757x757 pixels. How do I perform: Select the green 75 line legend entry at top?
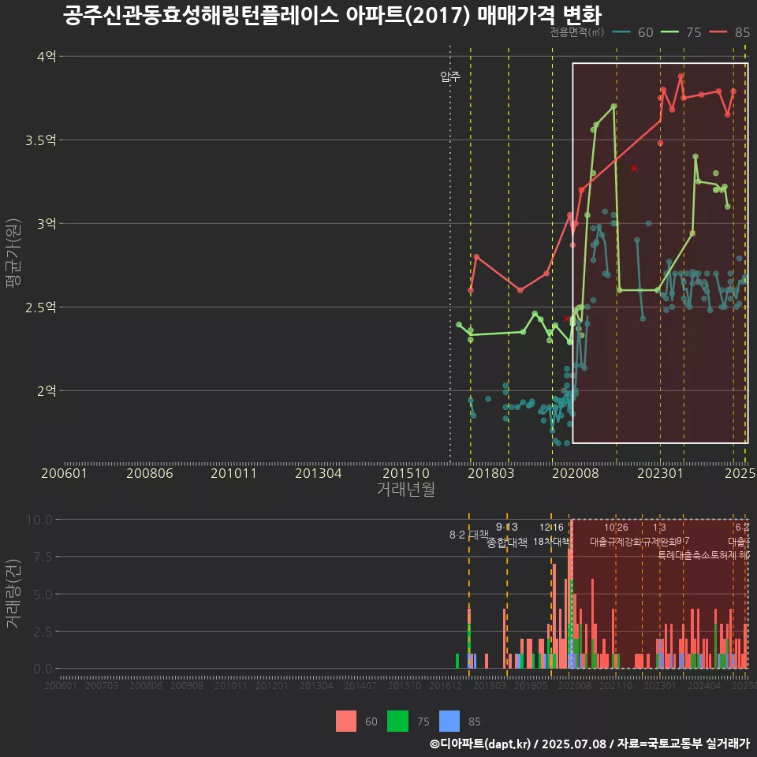681,32
